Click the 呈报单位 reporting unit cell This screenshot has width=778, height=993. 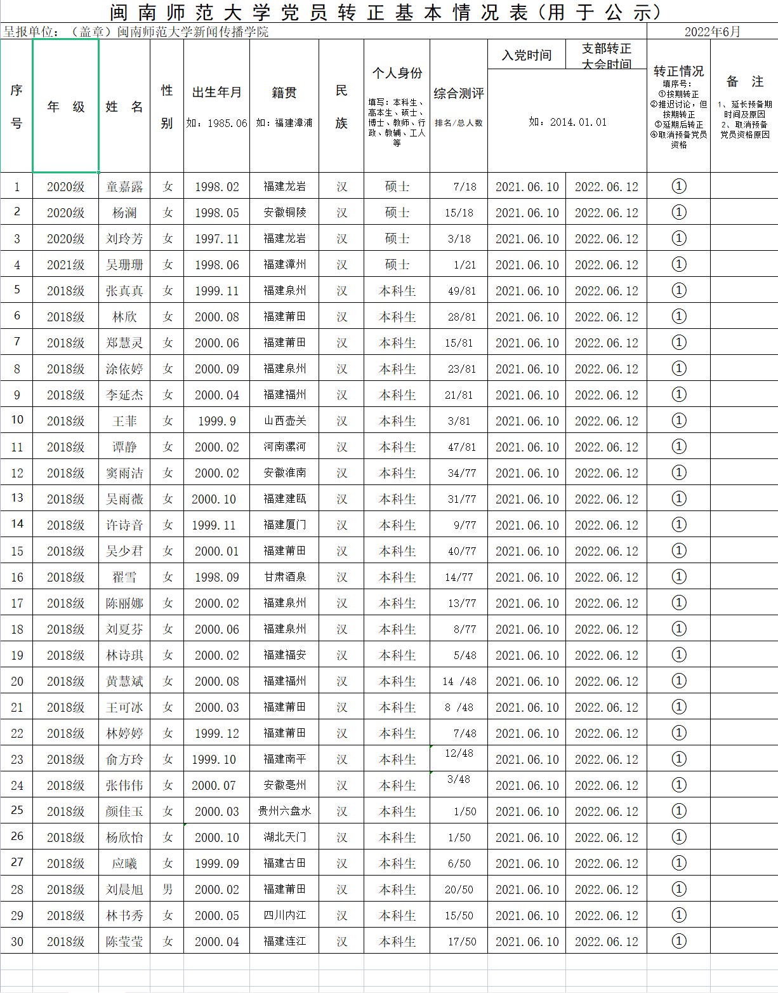(x=136, y=32)
